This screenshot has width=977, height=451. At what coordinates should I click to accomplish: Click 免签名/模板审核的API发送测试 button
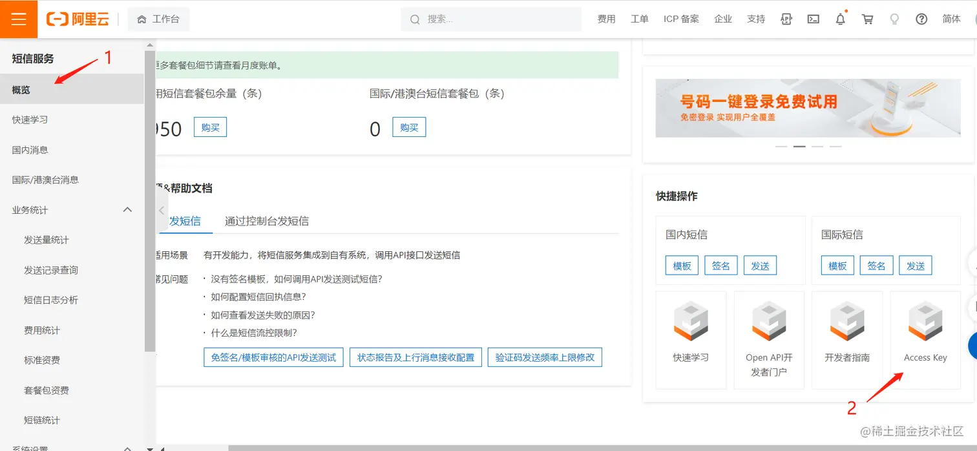pos(273,357)
